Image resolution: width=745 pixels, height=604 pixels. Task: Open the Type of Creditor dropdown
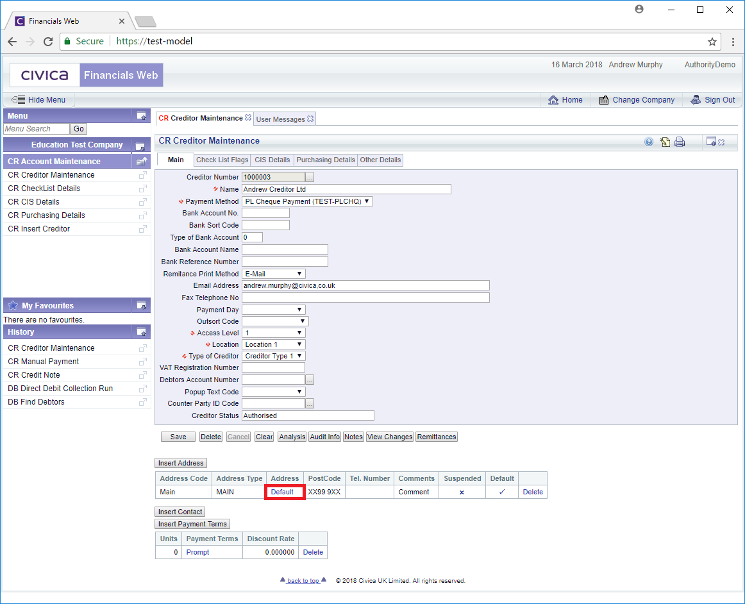(274, 356)
